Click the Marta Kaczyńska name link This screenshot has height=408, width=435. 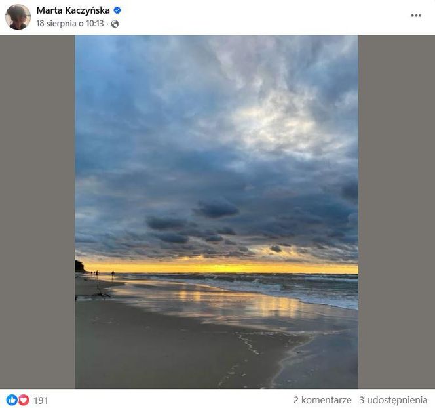(x=73, y=10)
